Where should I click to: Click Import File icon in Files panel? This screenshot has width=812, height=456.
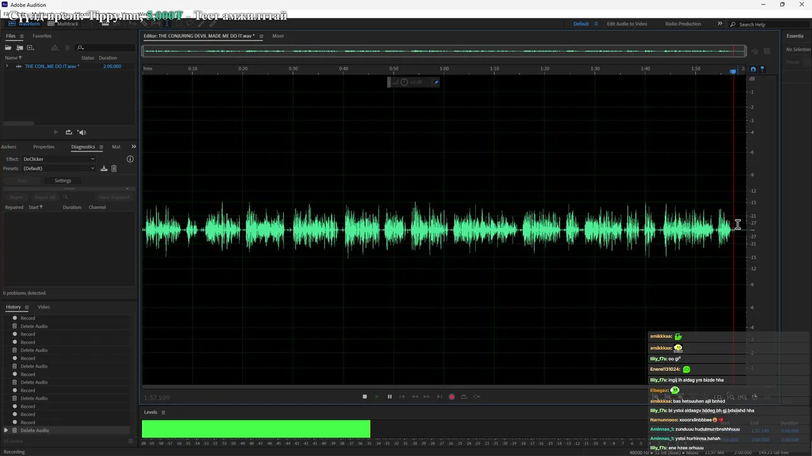20,47
